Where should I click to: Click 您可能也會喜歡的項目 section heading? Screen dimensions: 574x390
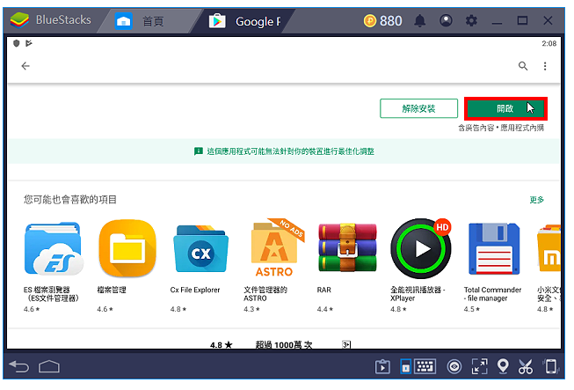70,200
